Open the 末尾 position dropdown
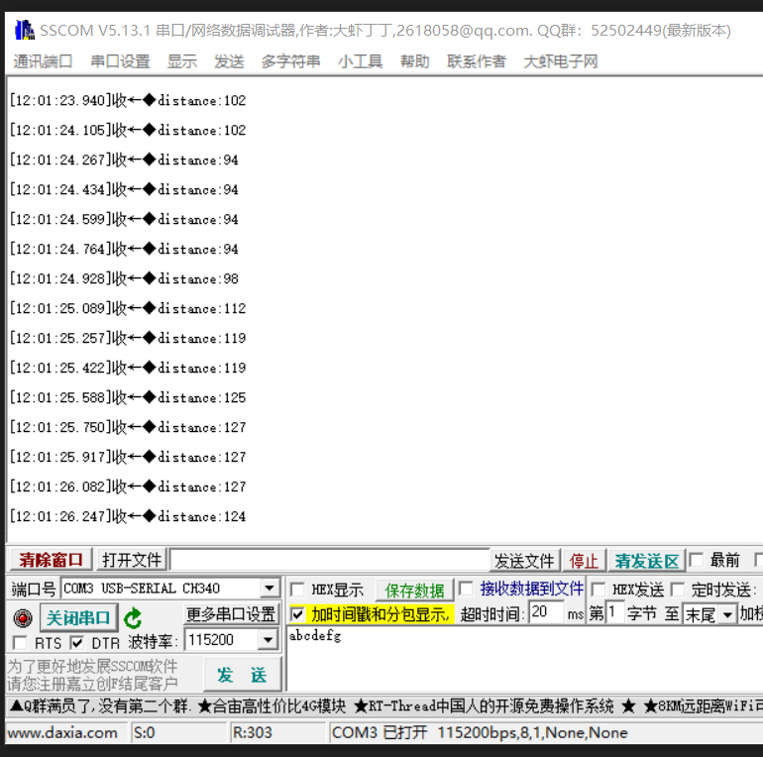The height and width of the screenshot is (757, 763). [x=727, y=614]
